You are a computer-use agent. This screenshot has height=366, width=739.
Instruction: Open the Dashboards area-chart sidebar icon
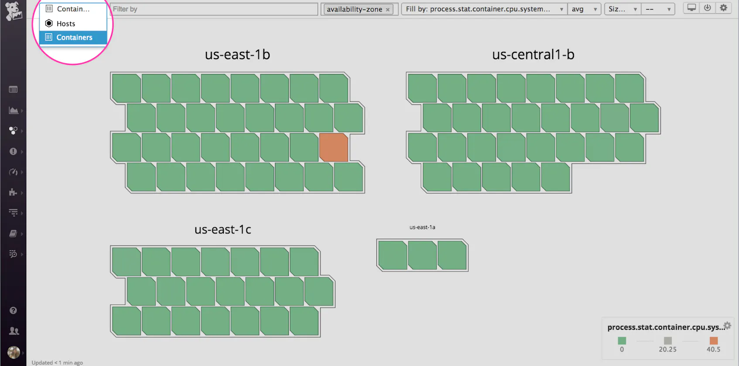tap(14, 110)
